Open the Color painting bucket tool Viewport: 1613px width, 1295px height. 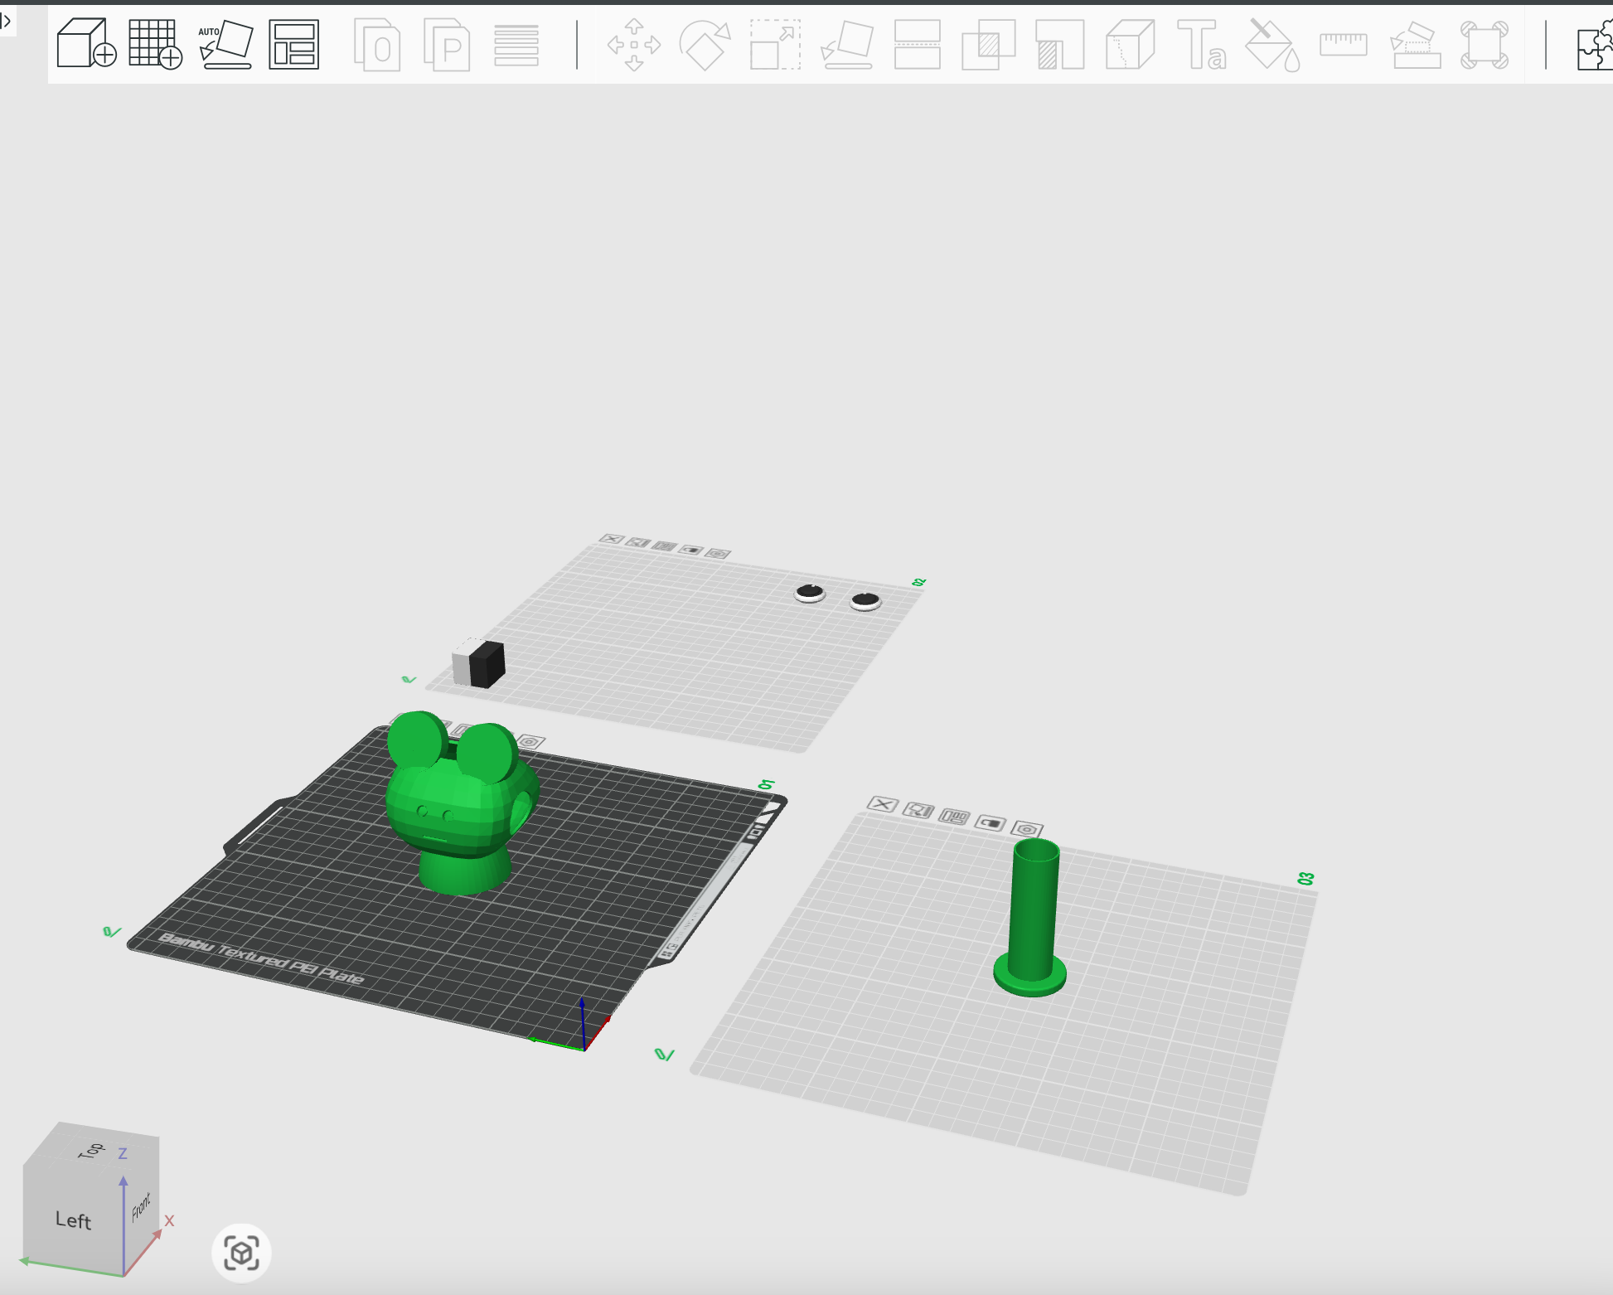pos(1273,45)
